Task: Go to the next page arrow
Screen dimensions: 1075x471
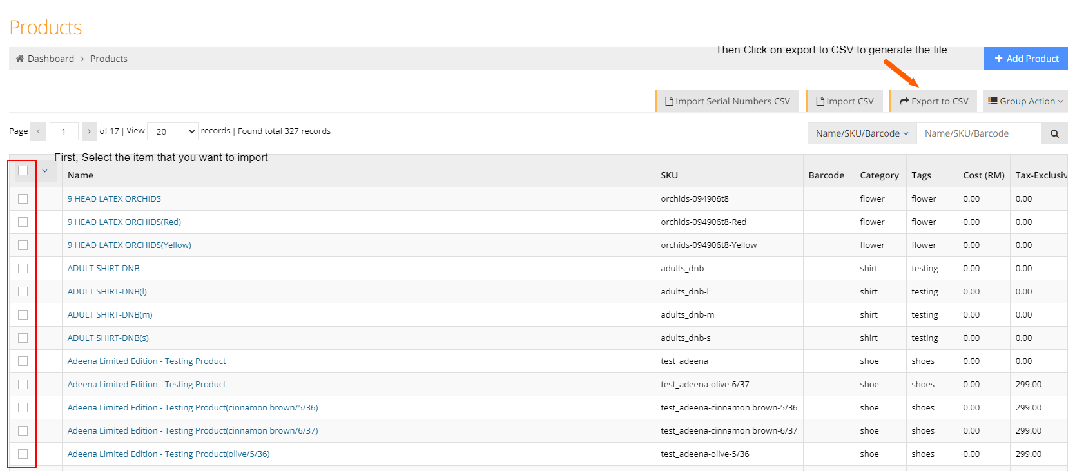Action: click(x=90, y=131)
